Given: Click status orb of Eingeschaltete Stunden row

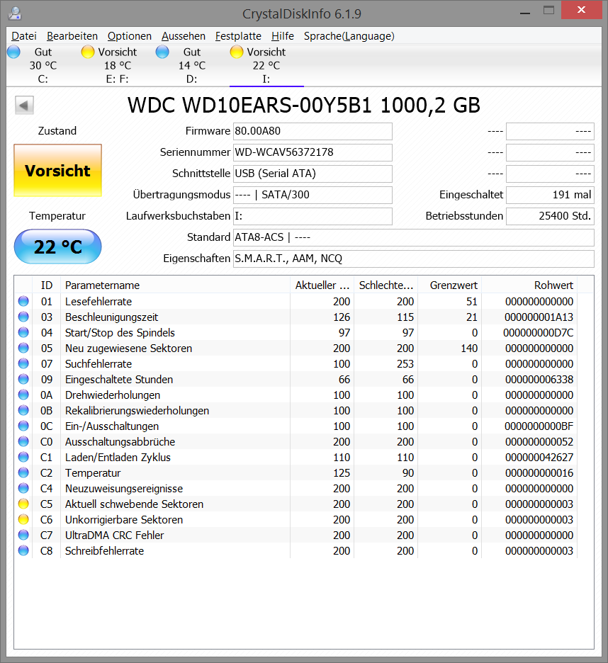Looking at the screenshot, I should (23, 379).
